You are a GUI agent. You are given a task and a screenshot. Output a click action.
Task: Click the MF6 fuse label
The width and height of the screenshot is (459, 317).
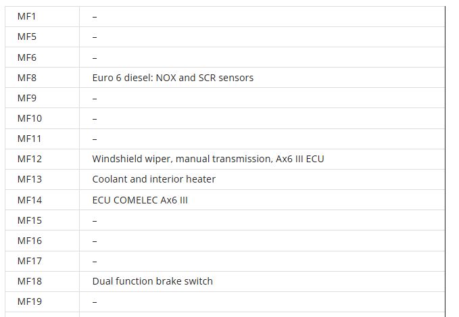tap(27, 57)
